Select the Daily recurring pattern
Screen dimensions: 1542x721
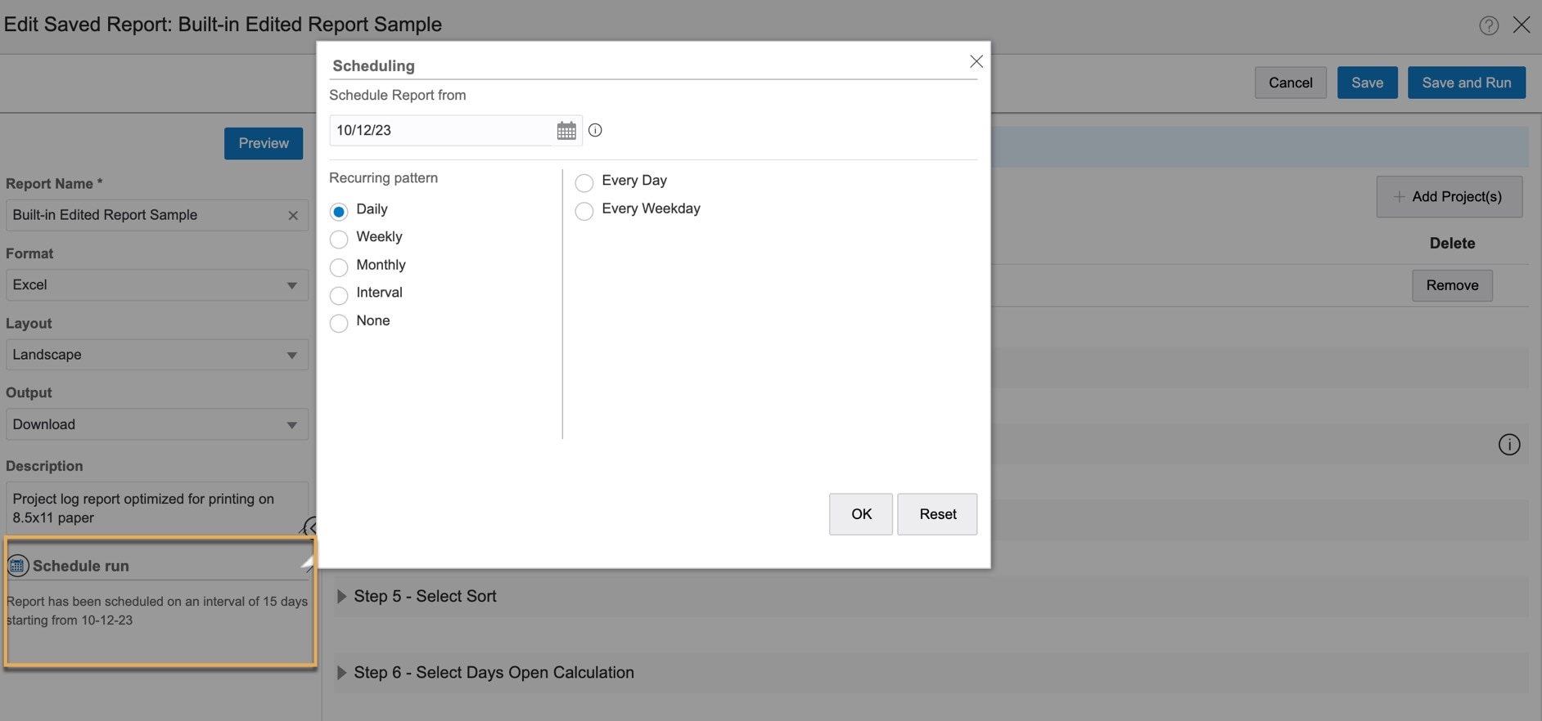(339, 211)
